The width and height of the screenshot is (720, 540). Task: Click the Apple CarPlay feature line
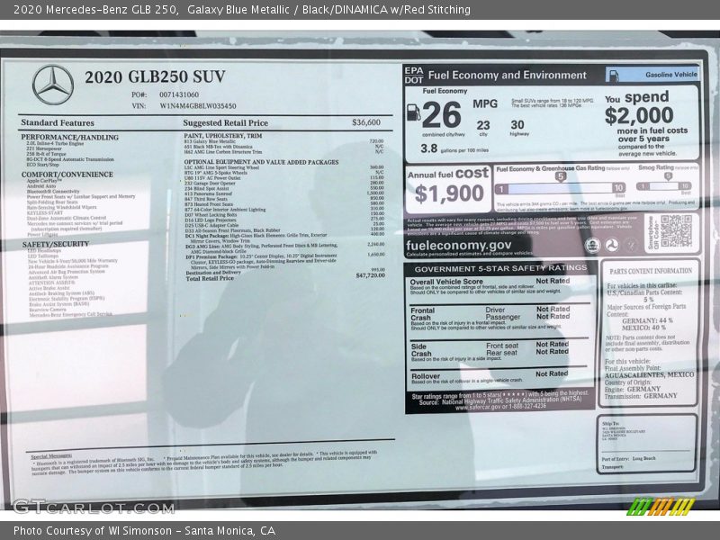[x=44, y=181]
